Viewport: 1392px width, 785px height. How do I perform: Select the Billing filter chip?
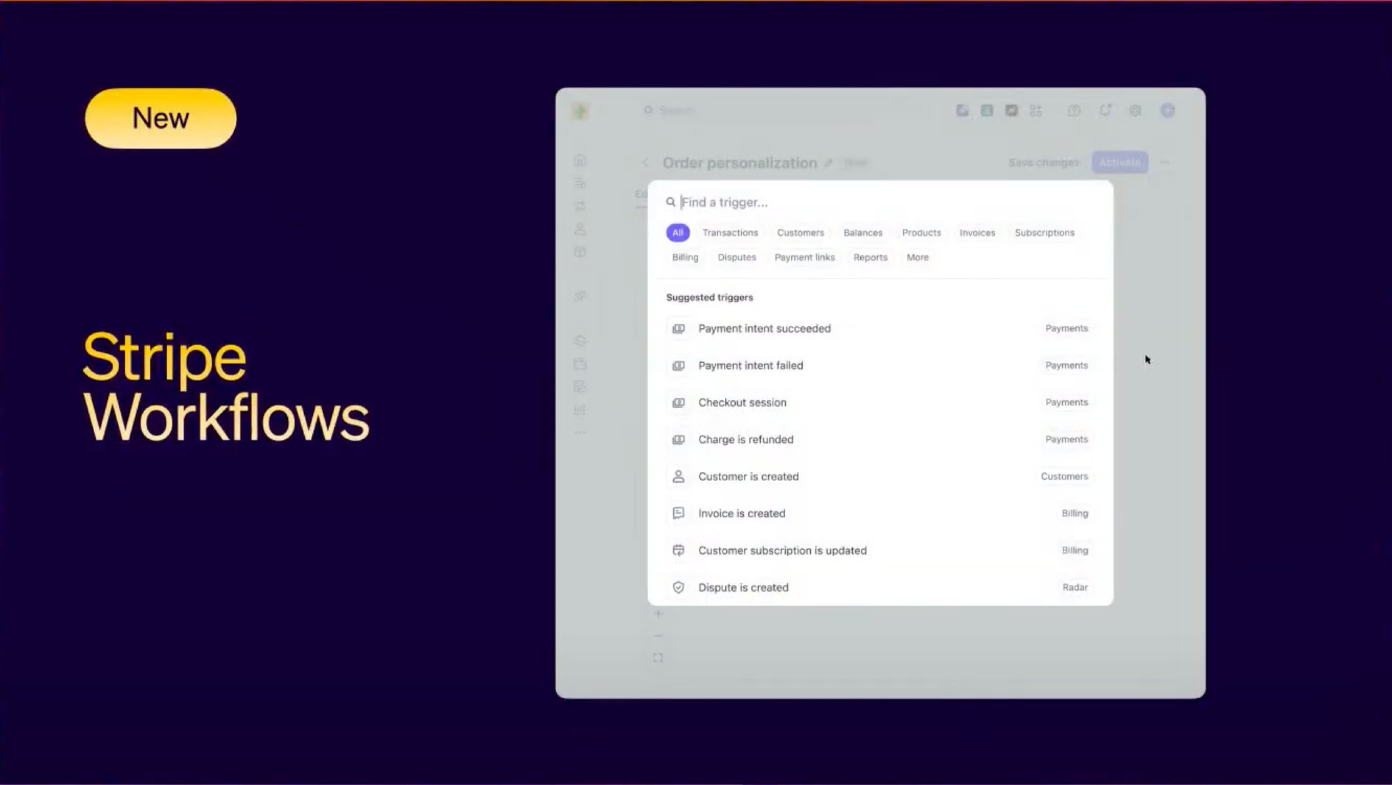tap(685, 257)
